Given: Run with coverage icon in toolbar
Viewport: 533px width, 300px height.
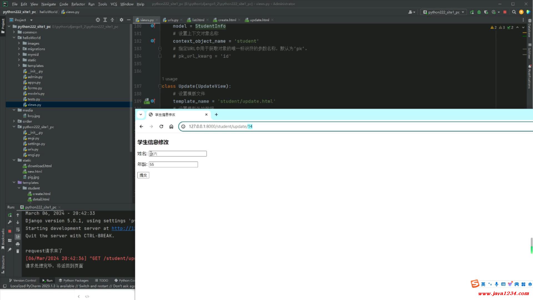Looking at the screenshot, I should [486, 12].
